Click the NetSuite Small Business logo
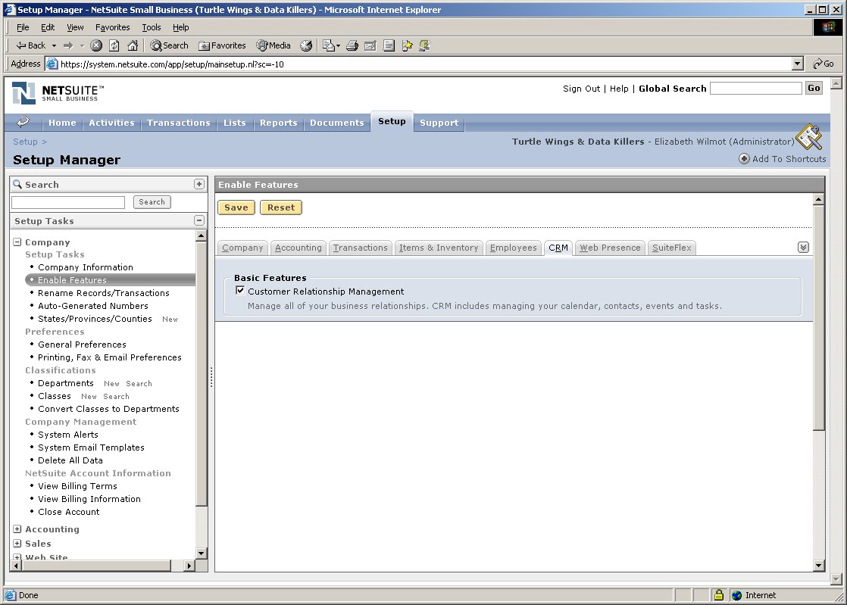847x605 pixels. tap(58, 93)
